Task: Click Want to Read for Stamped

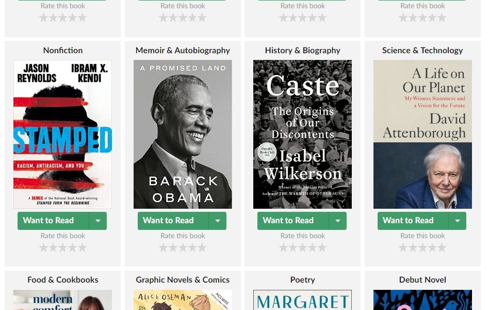Action: (53, 221)
